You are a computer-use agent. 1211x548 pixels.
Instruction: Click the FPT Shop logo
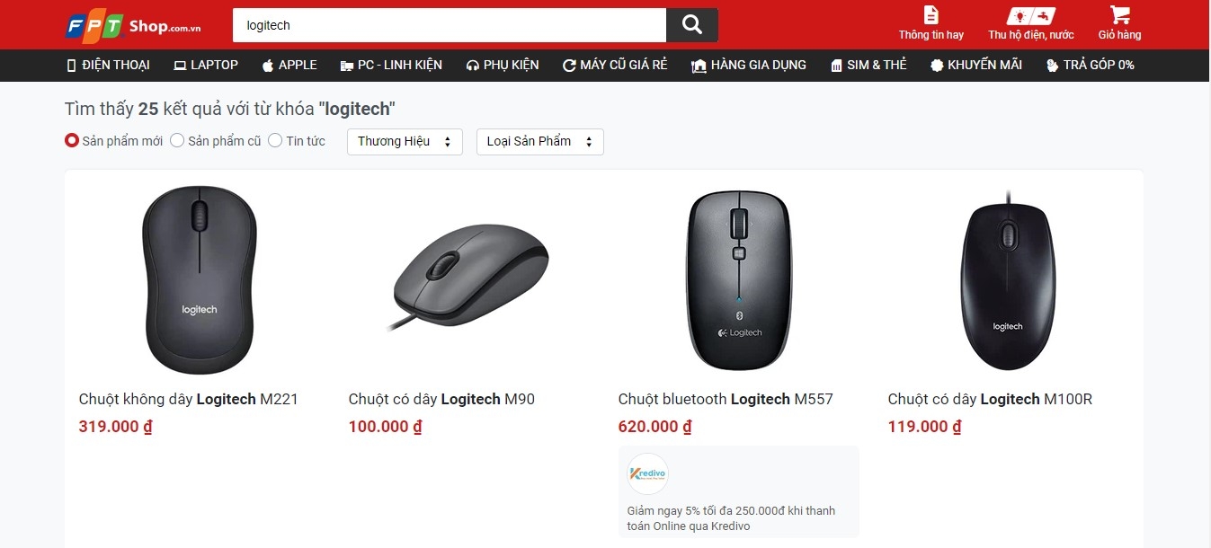(130, 24)
